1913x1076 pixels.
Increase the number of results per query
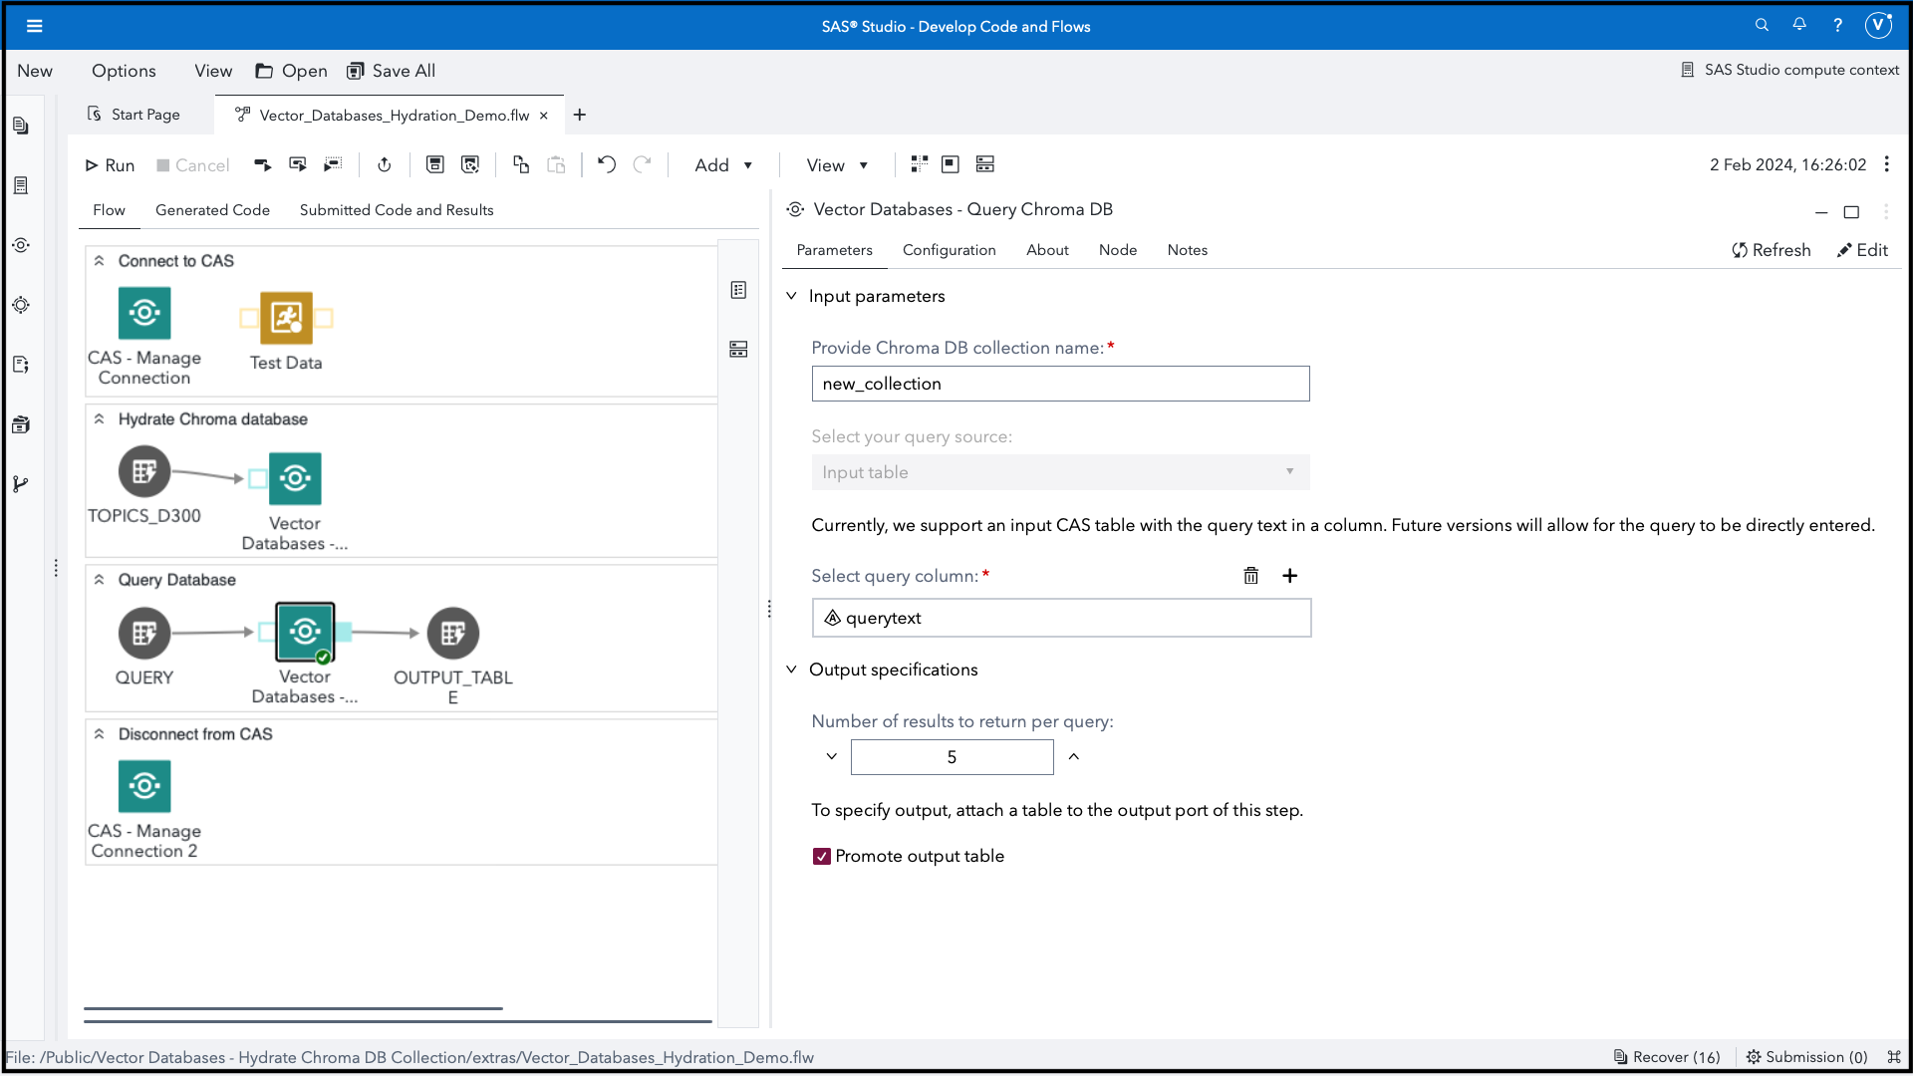point(1073,757)
